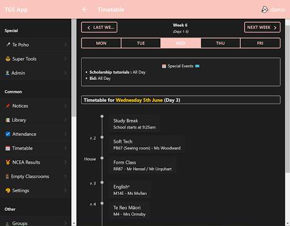Click the House timeline dot
This screenshot has width=290, height=226.
click(x=102, y=158)
